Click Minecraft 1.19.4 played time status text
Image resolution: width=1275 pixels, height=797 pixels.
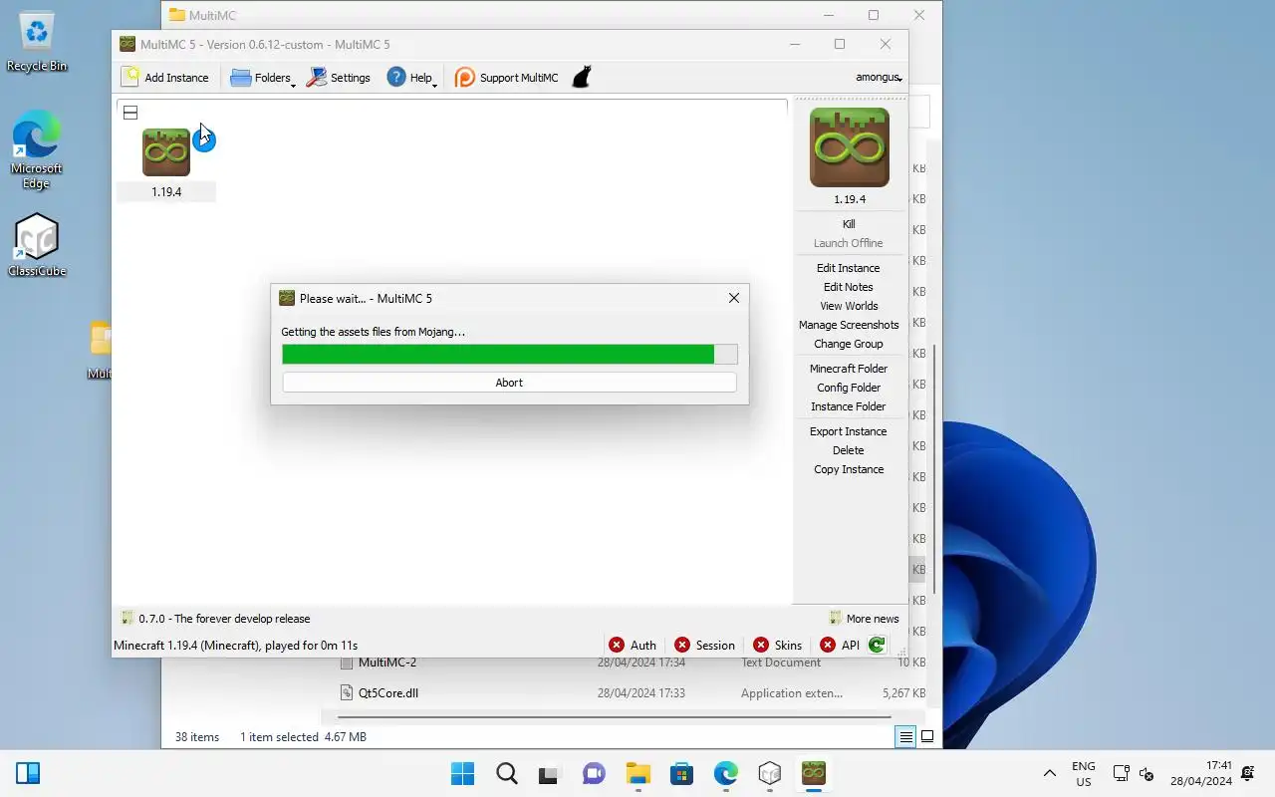[236, 646]
